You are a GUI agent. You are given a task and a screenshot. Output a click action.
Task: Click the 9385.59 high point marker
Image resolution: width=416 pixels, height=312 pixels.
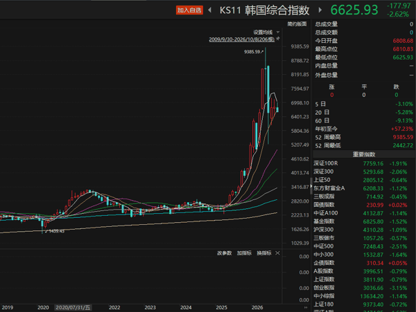coord(254,52)
